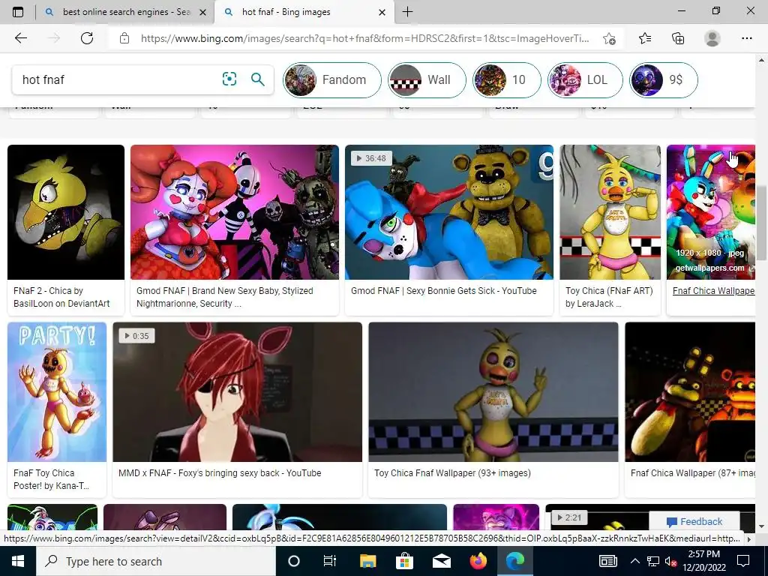The image size is (768, 576).
Task: Open the browser profile avatar
Action: click(712, 38)
